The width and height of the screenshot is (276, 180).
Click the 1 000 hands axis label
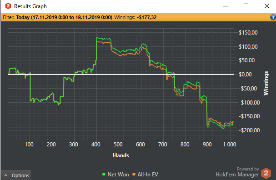pos(230,145)
